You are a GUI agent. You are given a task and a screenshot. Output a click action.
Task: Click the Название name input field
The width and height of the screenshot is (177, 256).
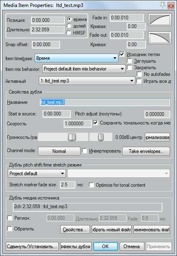105,102
